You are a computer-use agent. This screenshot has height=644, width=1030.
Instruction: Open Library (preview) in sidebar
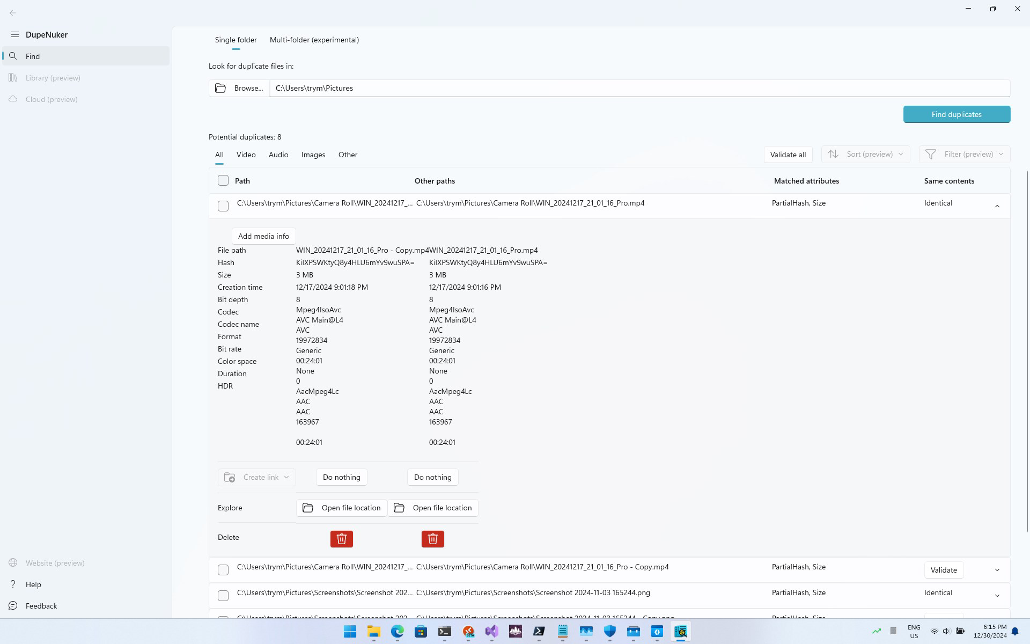pyautogui.click(x=86, y=78)
